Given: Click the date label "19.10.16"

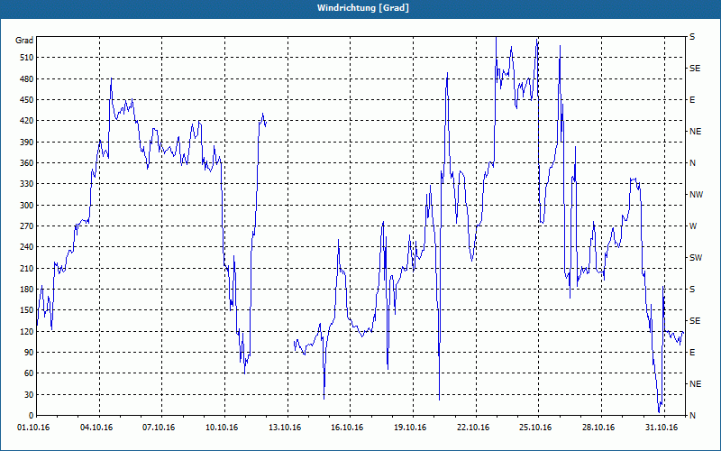Looking at the screenshot, I should pos(411,428).
